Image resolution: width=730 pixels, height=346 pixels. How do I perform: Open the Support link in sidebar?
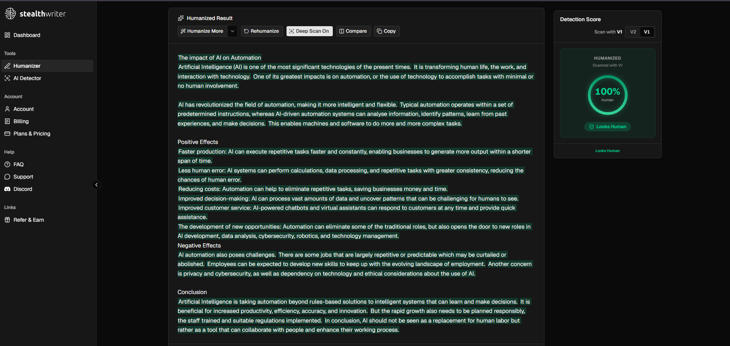point(47,177)
